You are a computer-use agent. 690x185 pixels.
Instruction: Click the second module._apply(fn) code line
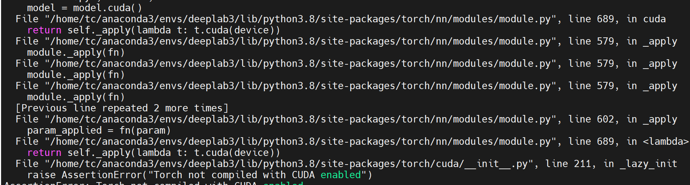point(76,75)
